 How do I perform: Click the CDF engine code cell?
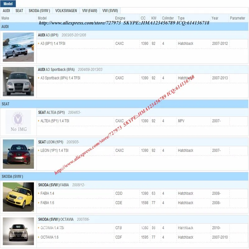pyautogui.click(x=119, y=237)
